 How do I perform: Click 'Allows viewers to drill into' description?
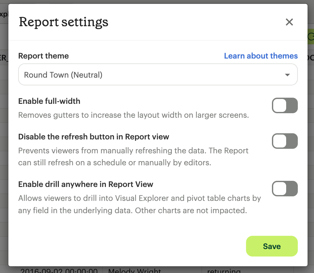pyautogui.click(x=140, y=204)
